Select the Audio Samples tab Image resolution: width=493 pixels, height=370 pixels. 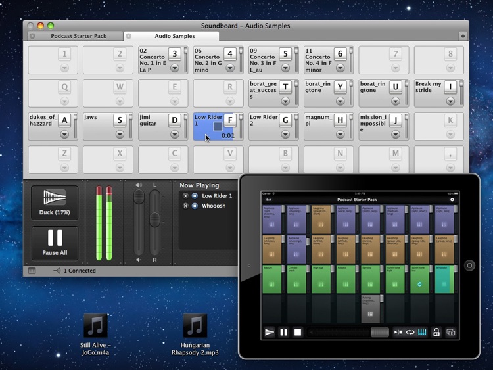click(x=174, y=36)
